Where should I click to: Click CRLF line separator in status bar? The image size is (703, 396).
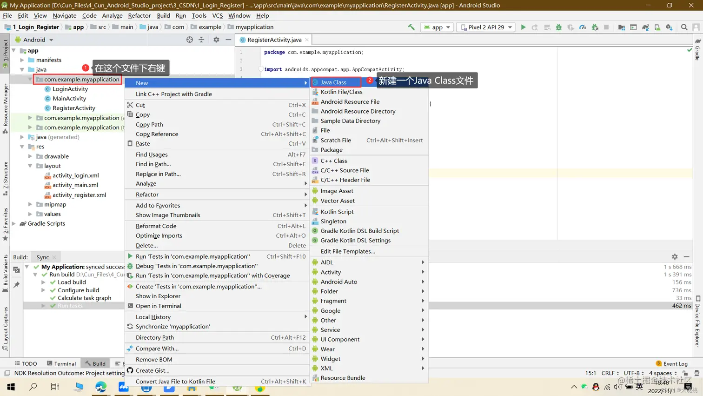pos(610,373)
